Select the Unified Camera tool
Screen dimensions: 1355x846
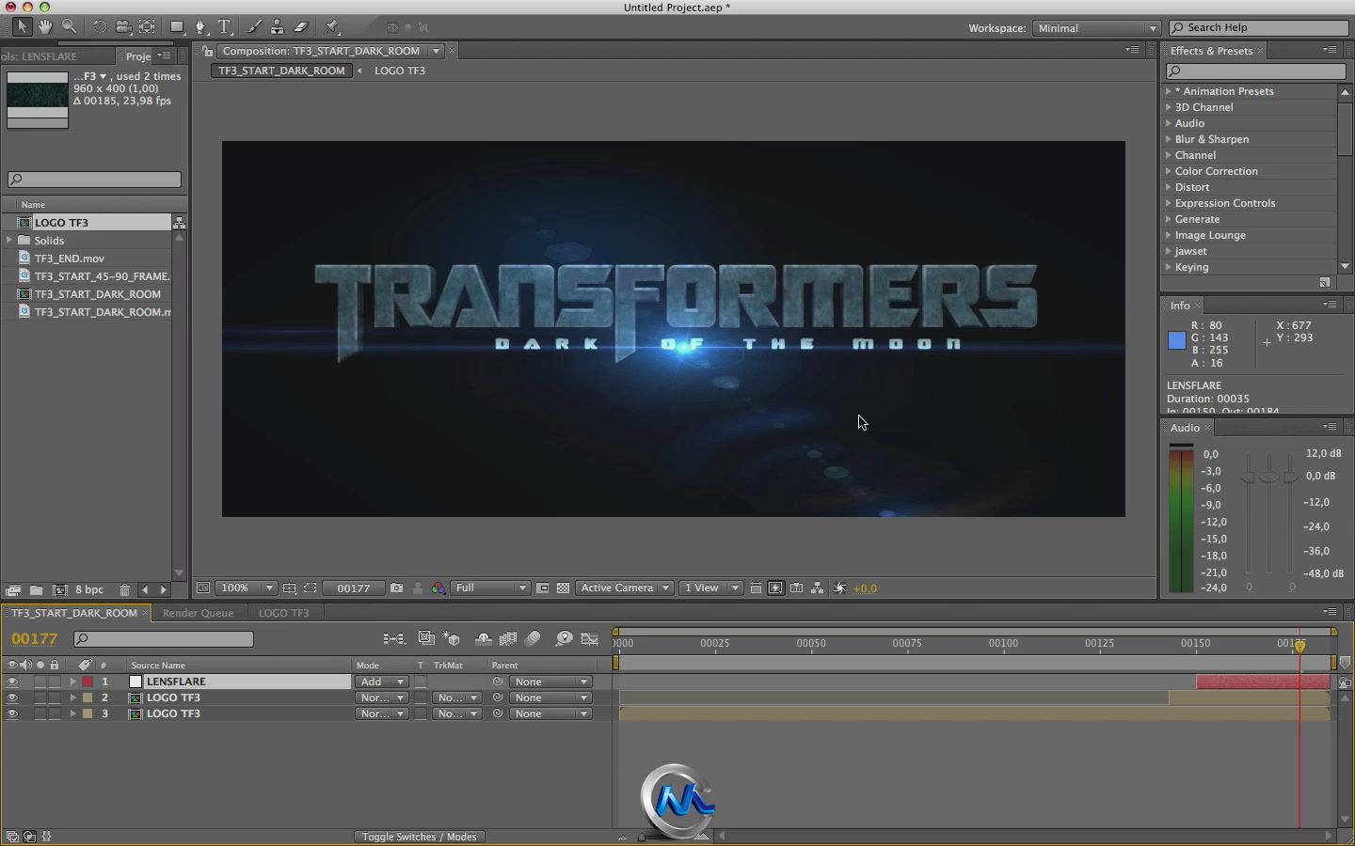pyautogui.click(x=123, y=27)
